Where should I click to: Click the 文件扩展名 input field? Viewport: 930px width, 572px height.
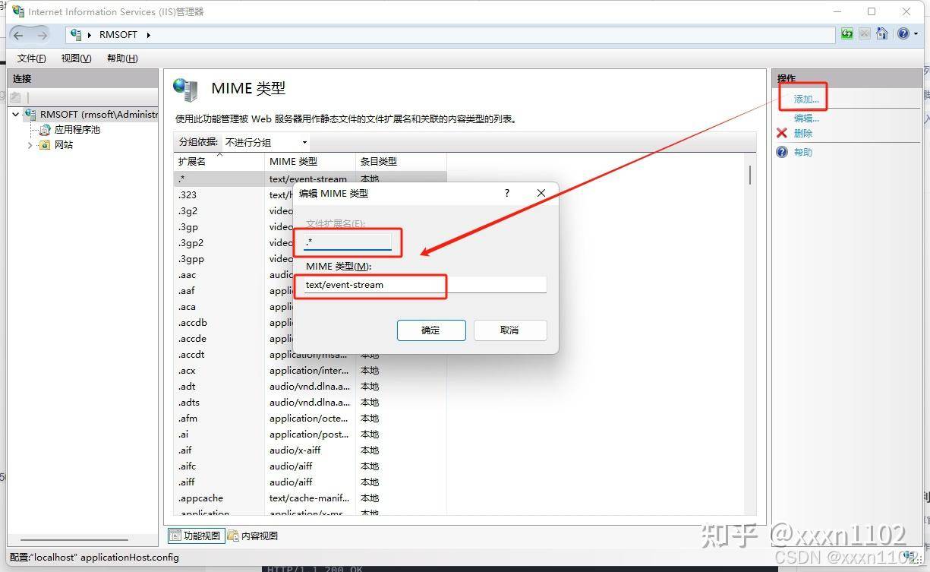pyautogui.click(x=348, y=242)
